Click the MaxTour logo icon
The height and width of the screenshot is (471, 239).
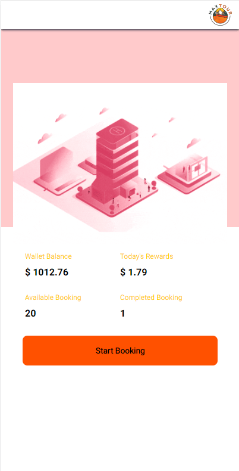(221, 16)
